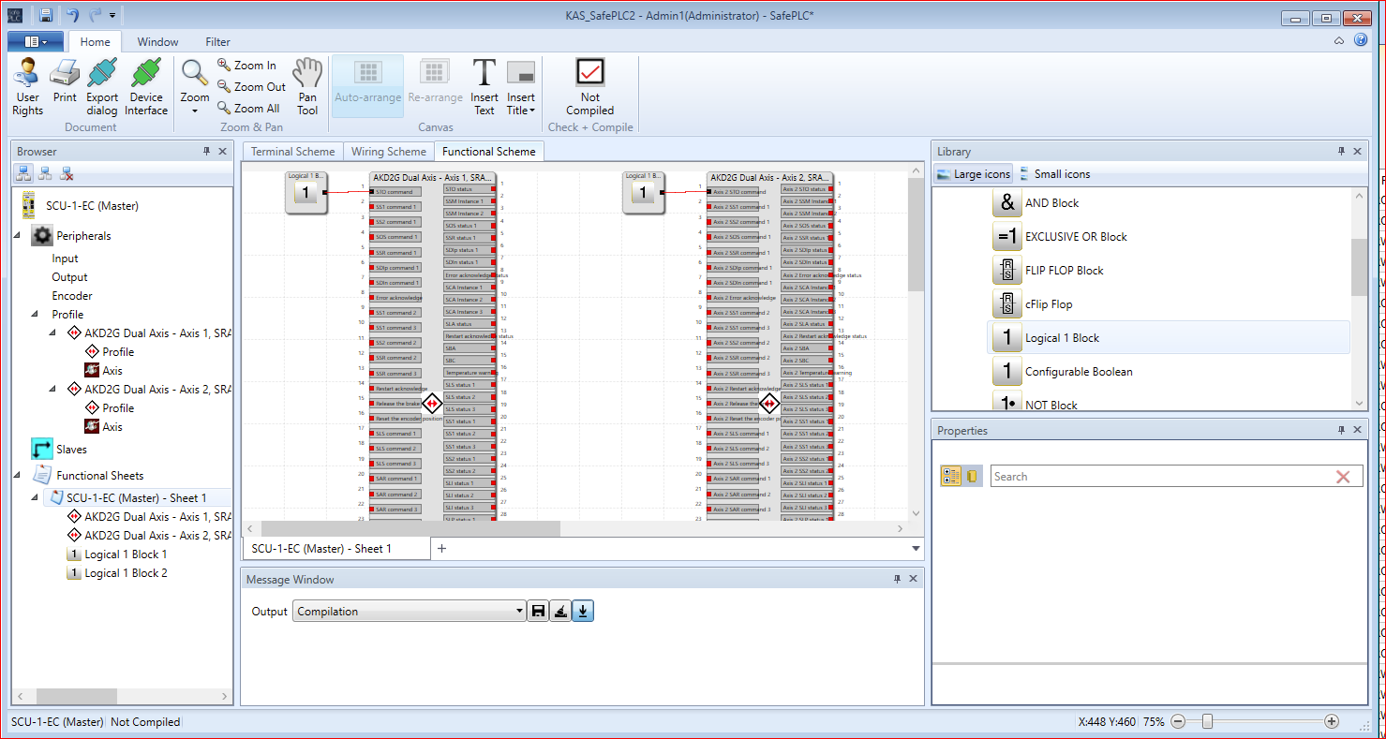This screenshot has height=739, width=1386.
Task: Open the Output Compilation combo box
Action: point(410,612)
